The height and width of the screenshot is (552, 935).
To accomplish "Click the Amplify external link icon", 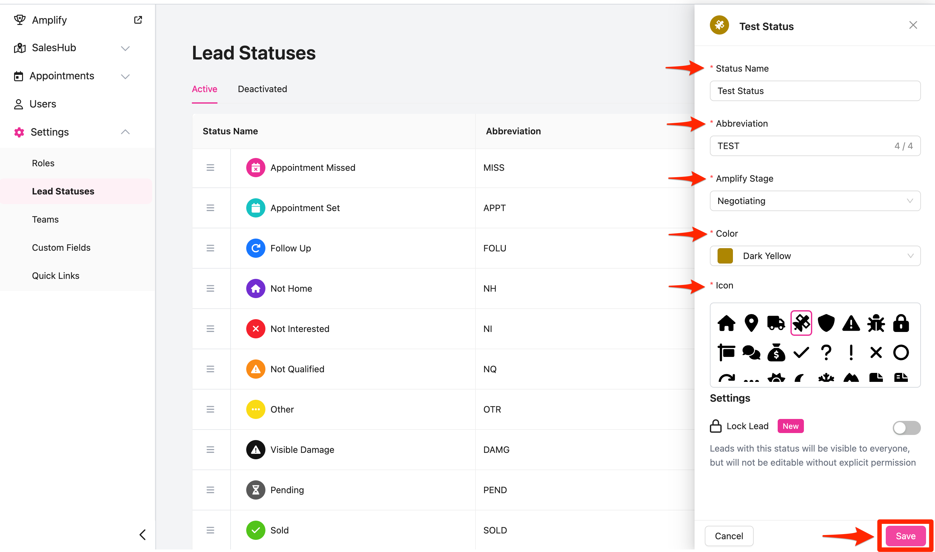I will [138, 20].
